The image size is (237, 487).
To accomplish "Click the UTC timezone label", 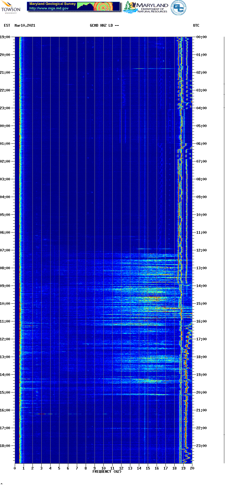I will pyautogui.click(x=196, y=25).
